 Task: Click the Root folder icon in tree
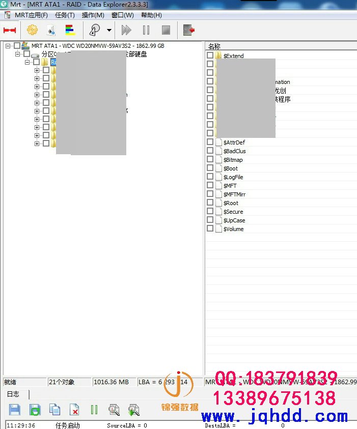point(44,62)
